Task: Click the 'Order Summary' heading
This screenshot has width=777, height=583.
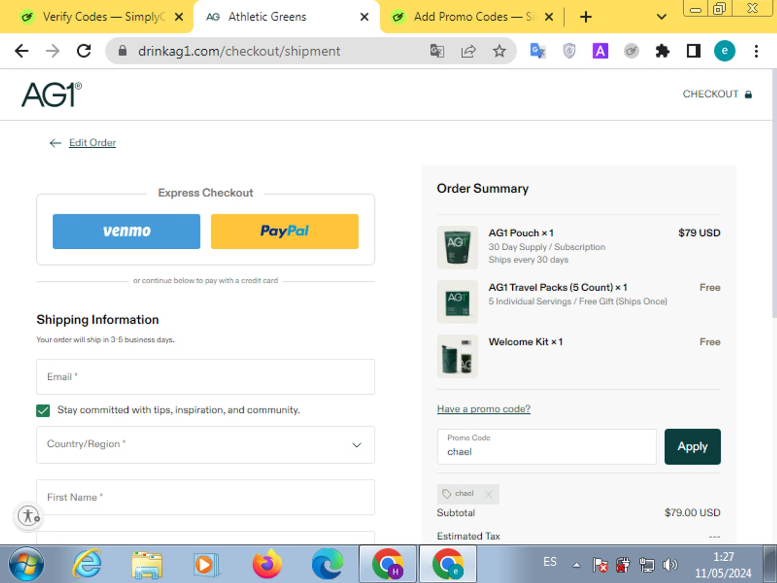Action: (483, 188)
